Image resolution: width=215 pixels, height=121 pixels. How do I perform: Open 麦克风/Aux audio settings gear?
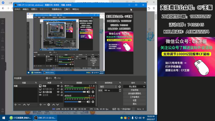click(93, 92)
